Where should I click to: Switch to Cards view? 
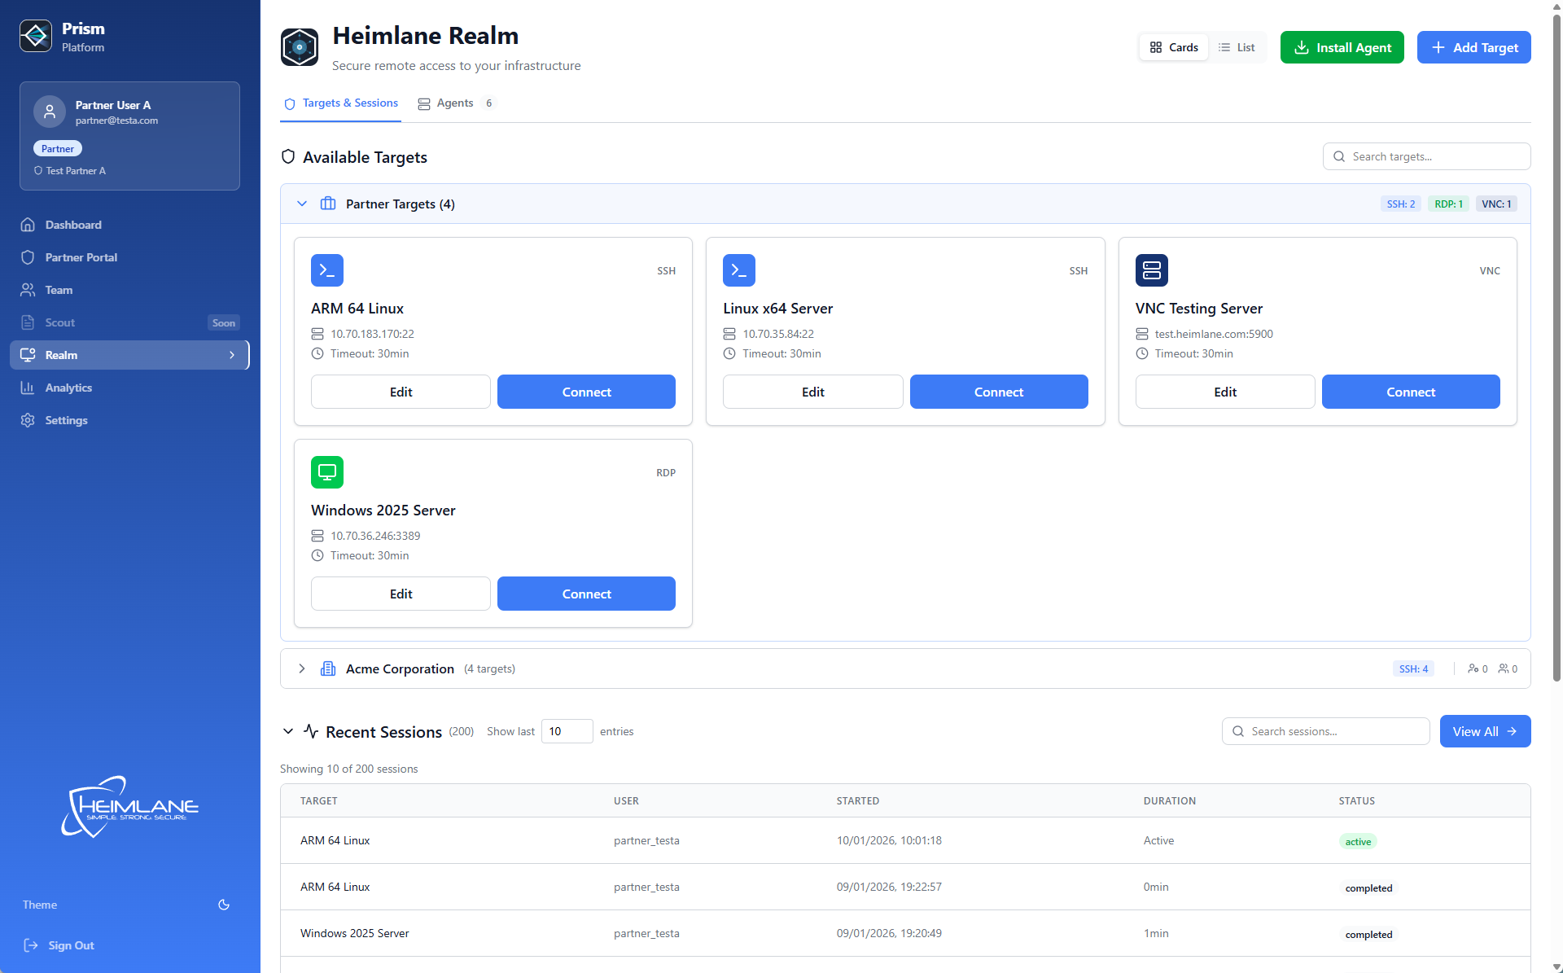[1173, 47]
